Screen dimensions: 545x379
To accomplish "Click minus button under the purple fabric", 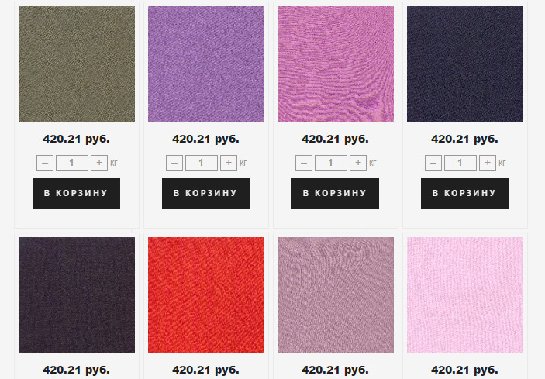I will (x=174, y=163).
